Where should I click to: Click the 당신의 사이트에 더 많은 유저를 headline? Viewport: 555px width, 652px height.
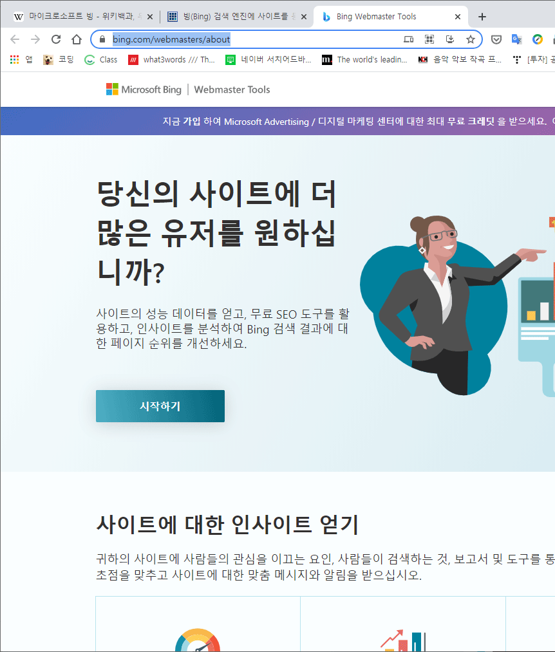pyautogui.click(x=216, y=232)
